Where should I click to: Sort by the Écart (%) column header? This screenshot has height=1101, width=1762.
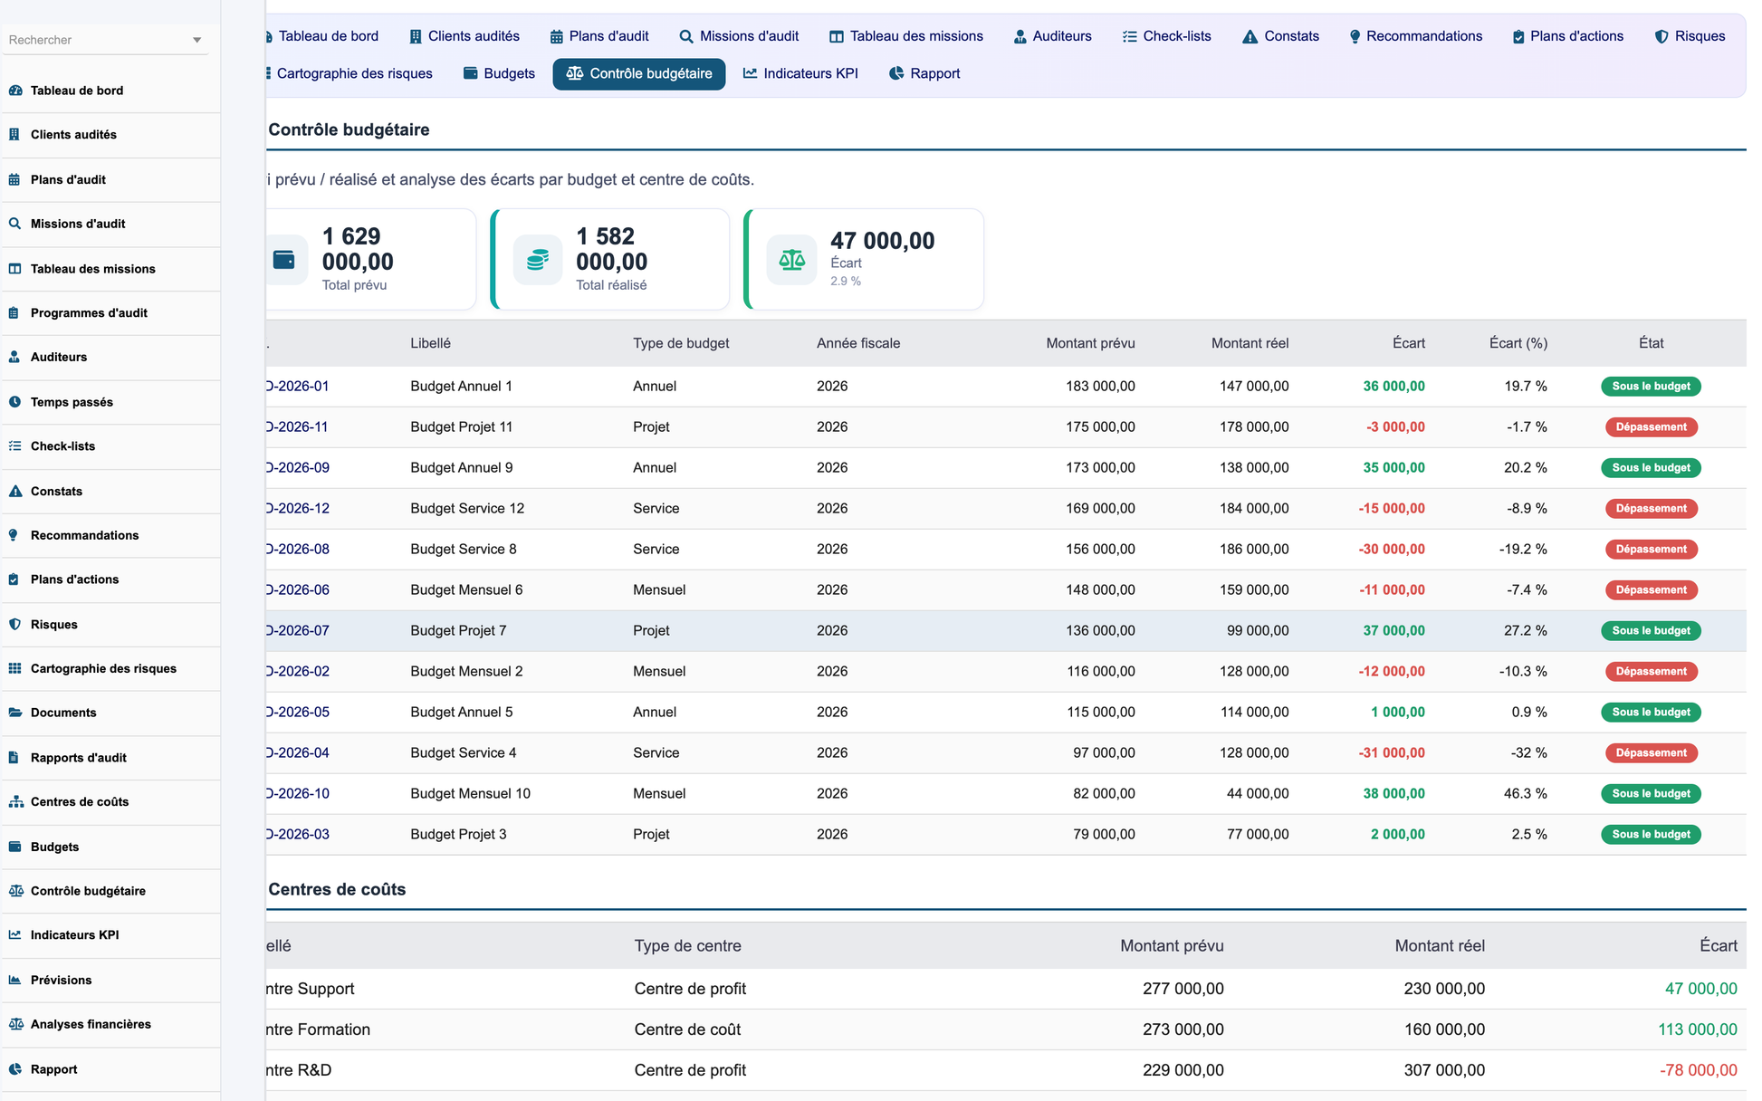coord(1518,343)
